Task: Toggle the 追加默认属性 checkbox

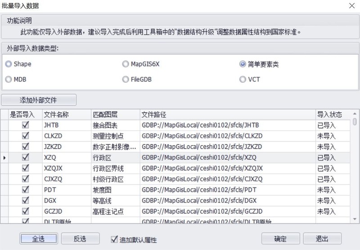Action: click(114, 239)
